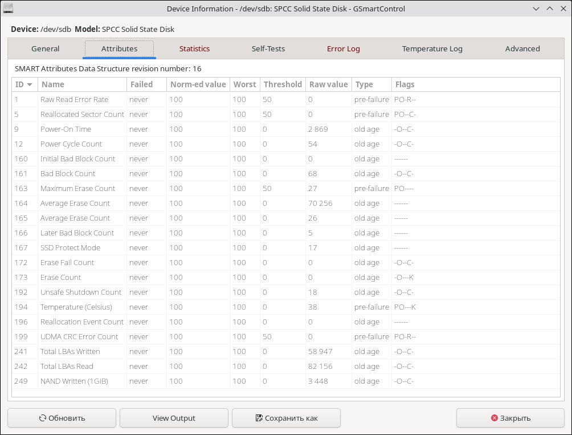Viewport: 572px width, 435px height.
Task: Select the Advanced tab
Action: click(522, 49)
